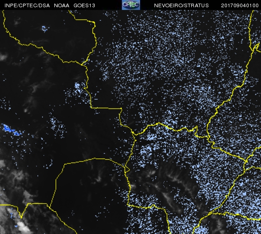Click the dark blue fog patch at left edge

[x=11, y=129]
